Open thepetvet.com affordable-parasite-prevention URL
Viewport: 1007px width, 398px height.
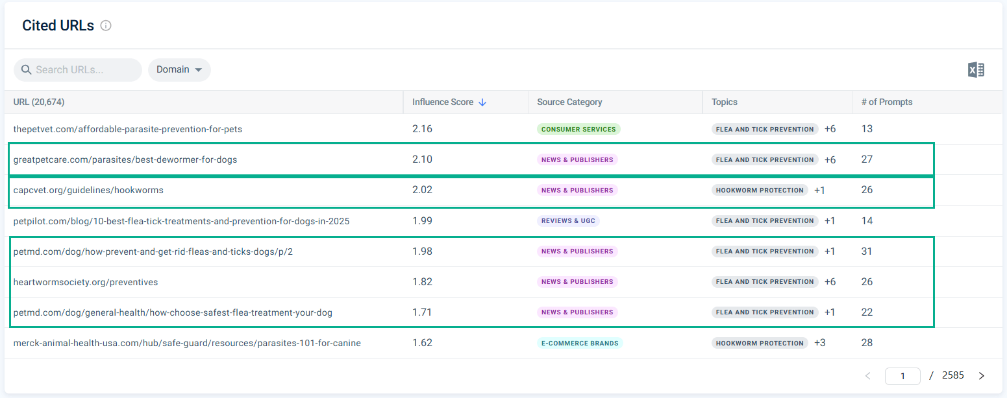click(128, 129)
